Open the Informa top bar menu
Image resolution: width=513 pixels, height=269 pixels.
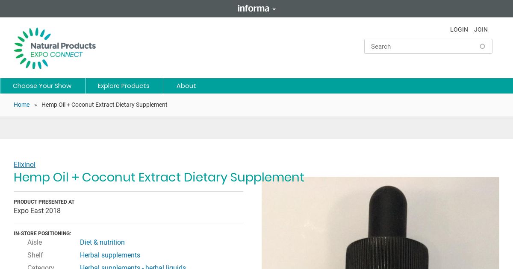[x=256, y=9]
